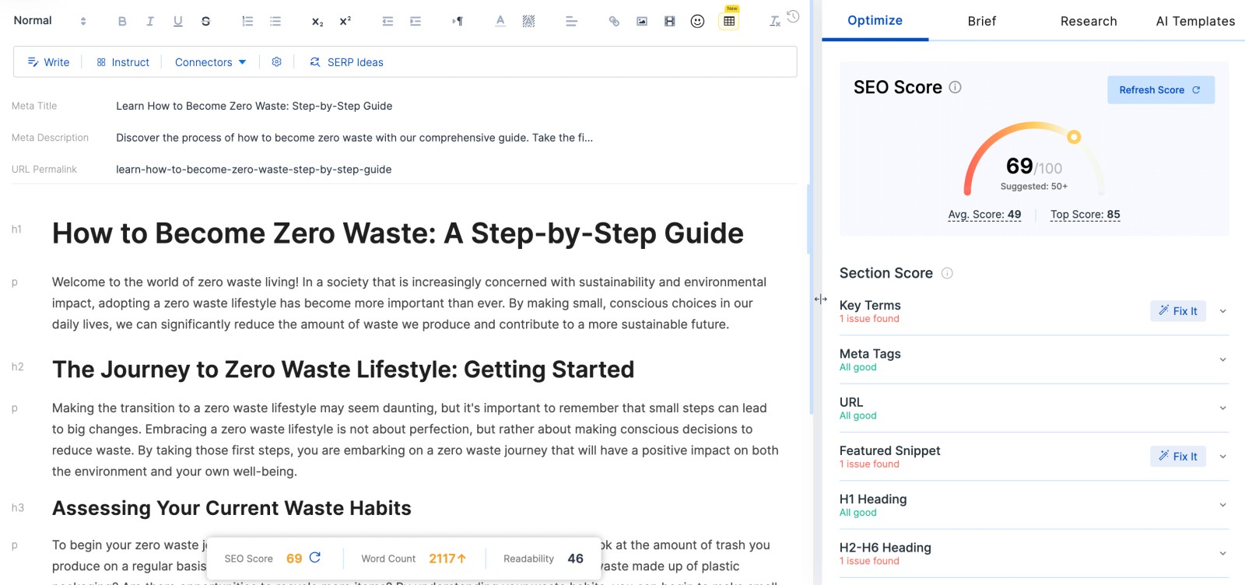Open the Research tab

[x=1088, y=21]
